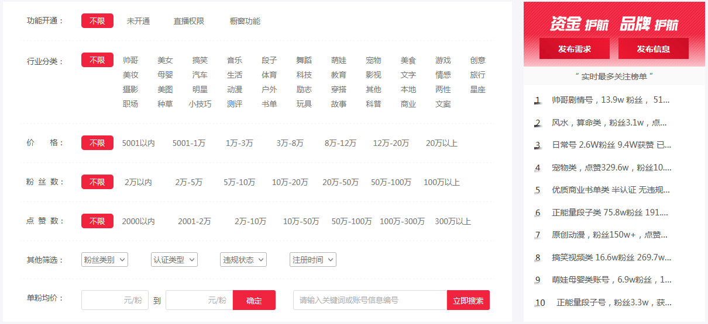Filter followers to 5万-10万
This screenshot has width=708, height=324.
click(239, 182)
